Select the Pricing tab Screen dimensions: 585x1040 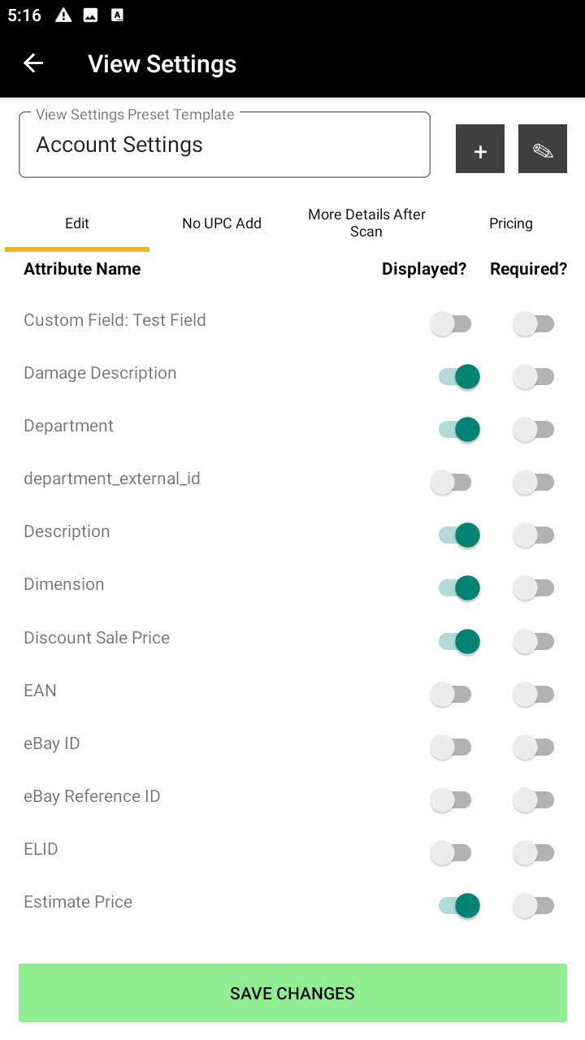510,223
